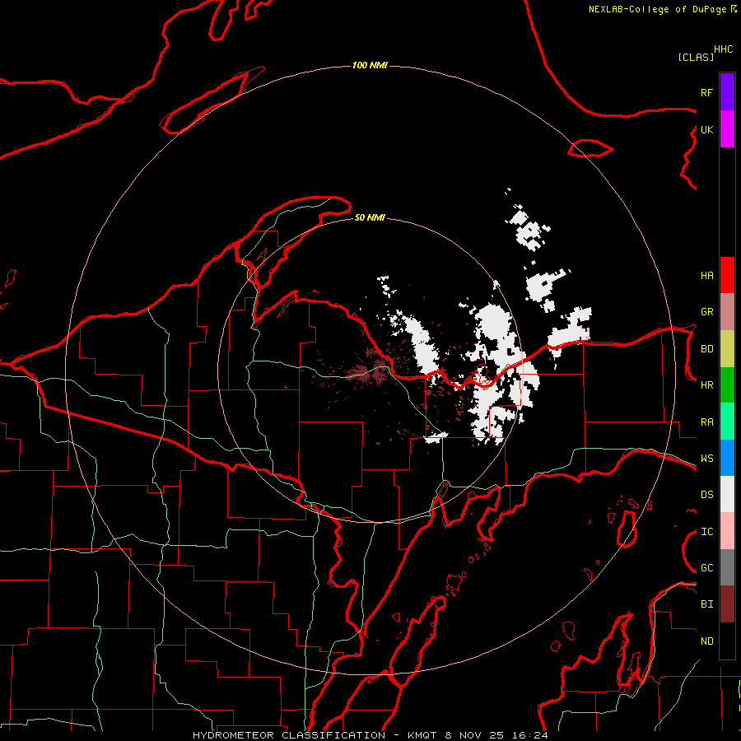Click the GC gray legend swatch
Screen dimensions: 741x741
727,567
